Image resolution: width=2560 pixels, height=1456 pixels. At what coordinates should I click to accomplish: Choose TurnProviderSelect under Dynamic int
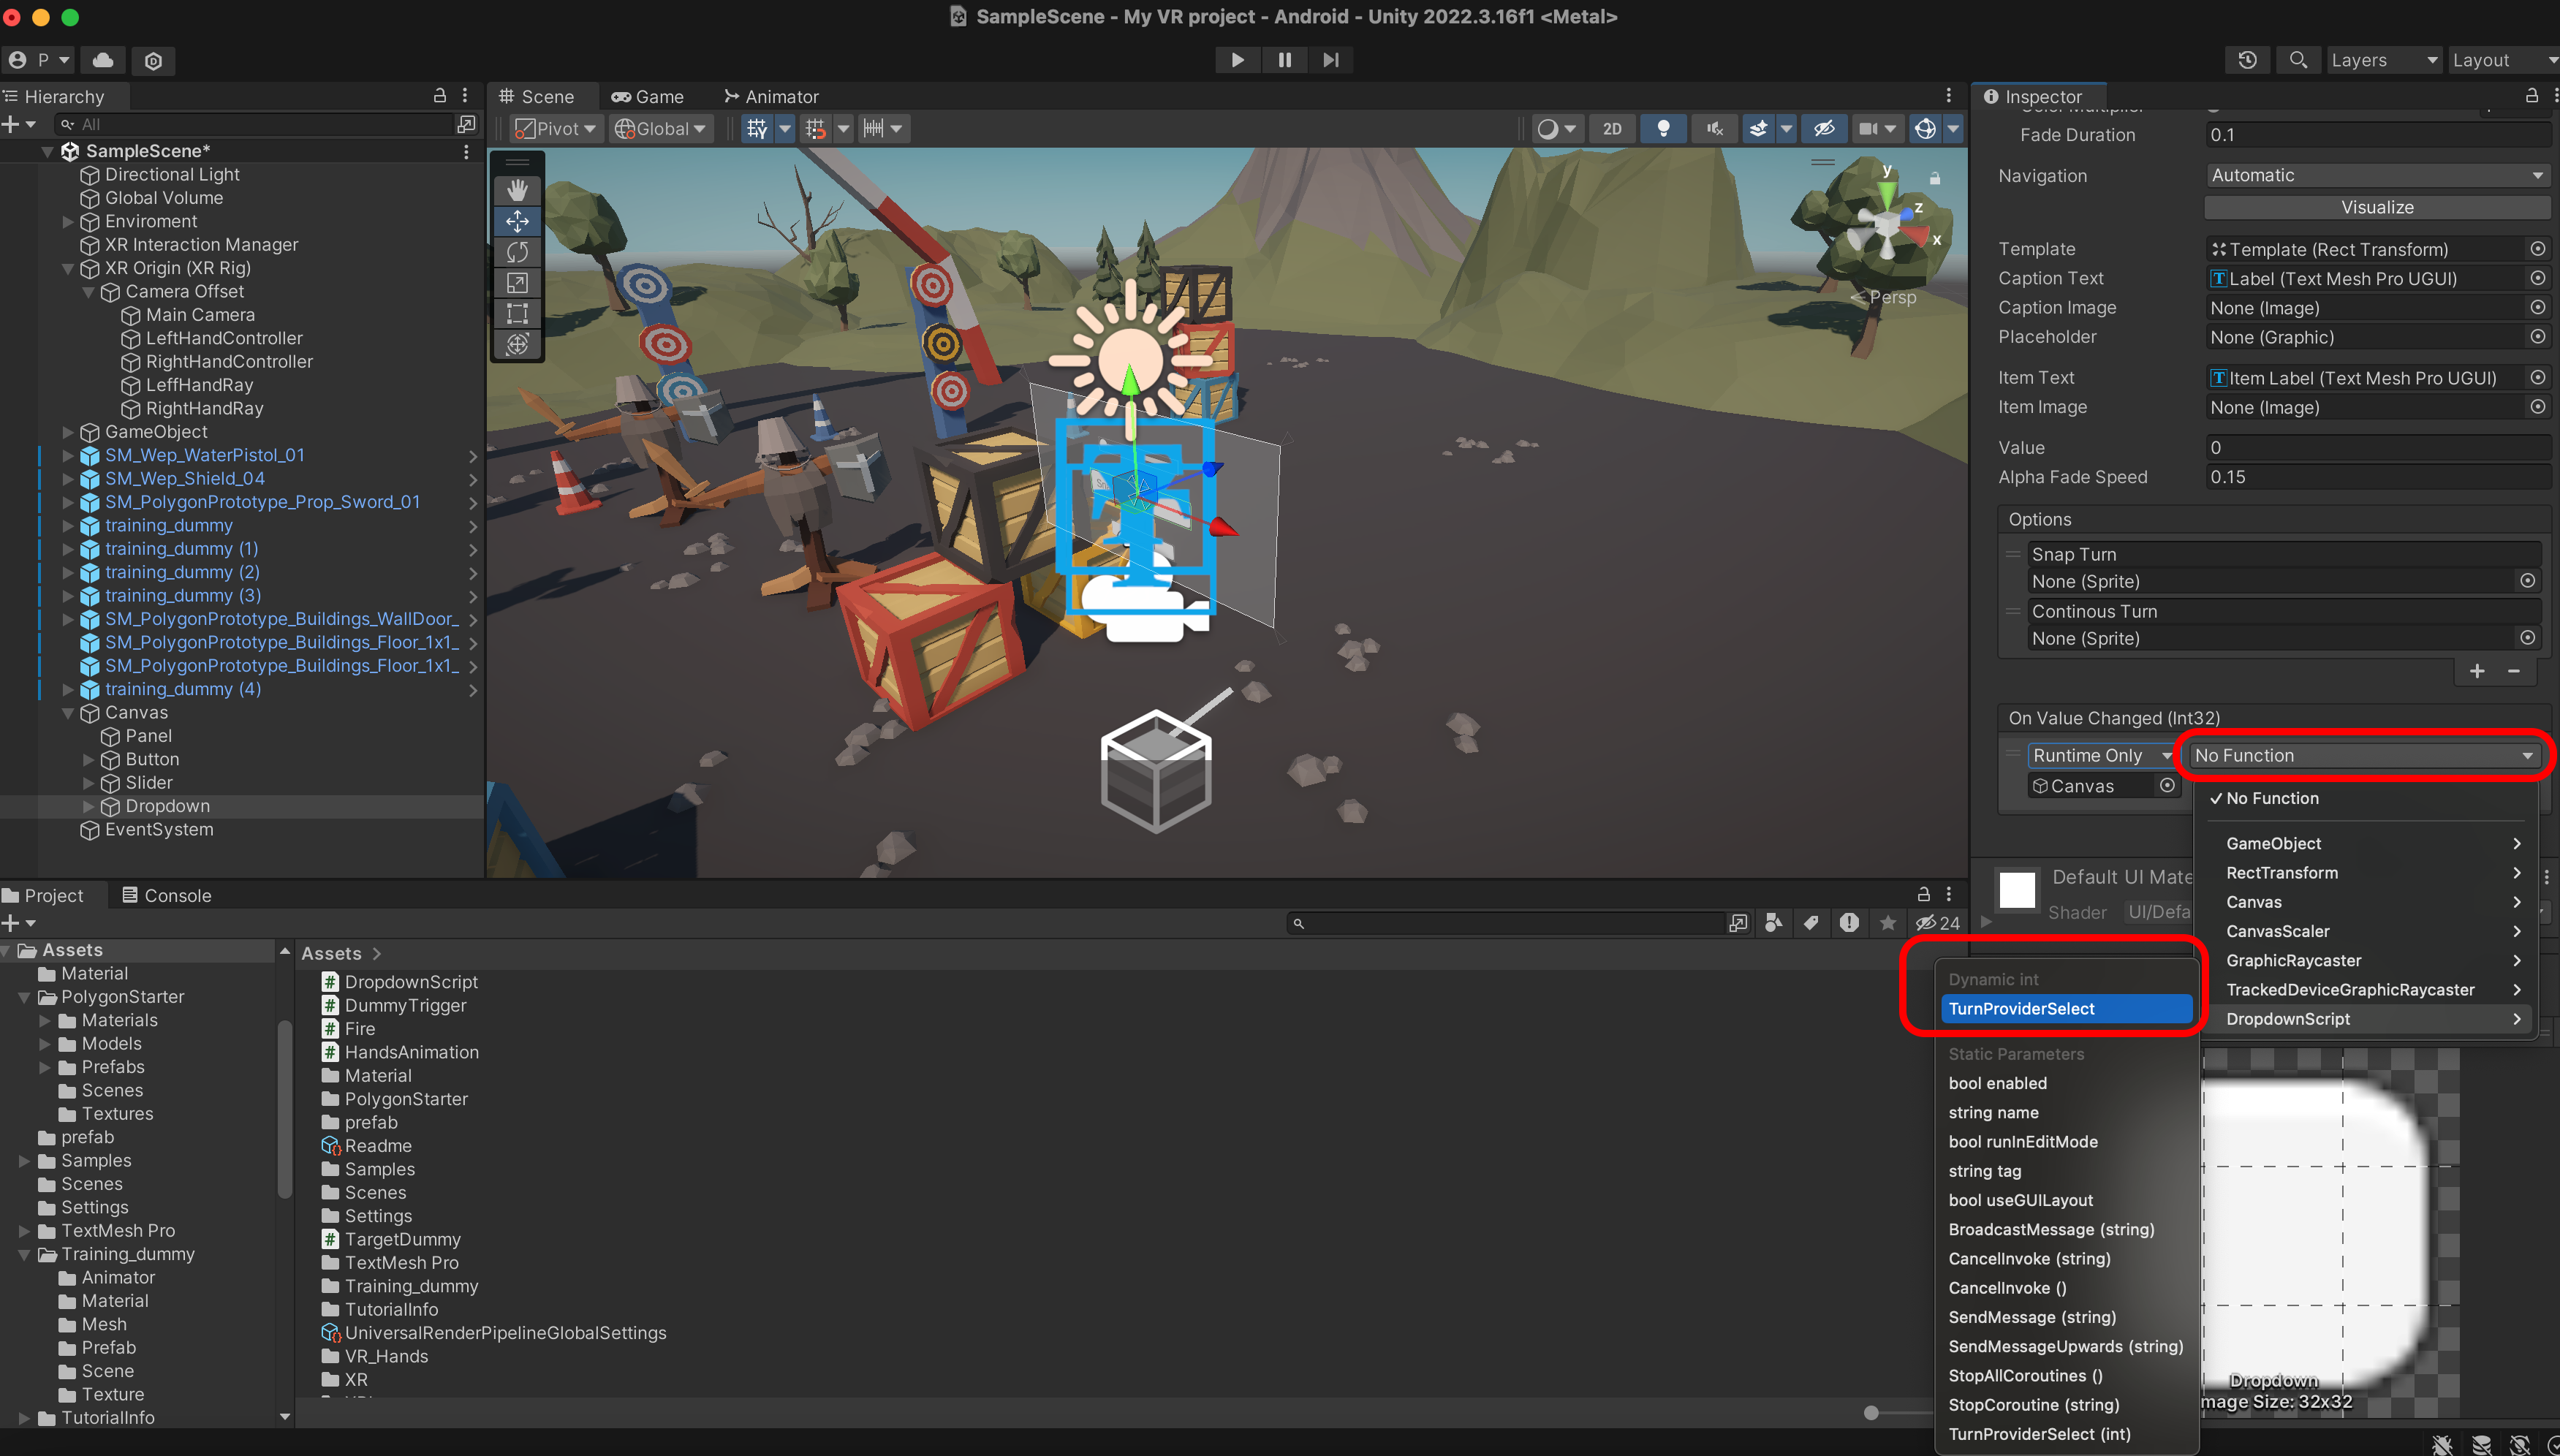click(x=2021, y=1008)
